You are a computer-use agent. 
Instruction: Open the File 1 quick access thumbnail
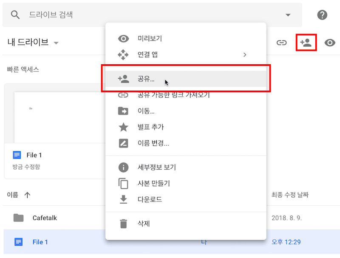[x=55, y=113]
